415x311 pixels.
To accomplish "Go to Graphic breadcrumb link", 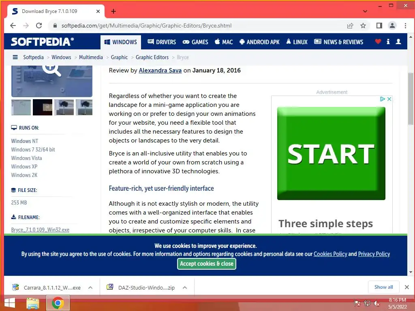I will coord(119,57).
